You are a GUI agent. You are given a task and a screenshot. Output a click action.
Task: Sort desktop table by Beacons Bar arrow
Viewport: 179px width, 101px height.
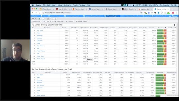pos(166,28)
